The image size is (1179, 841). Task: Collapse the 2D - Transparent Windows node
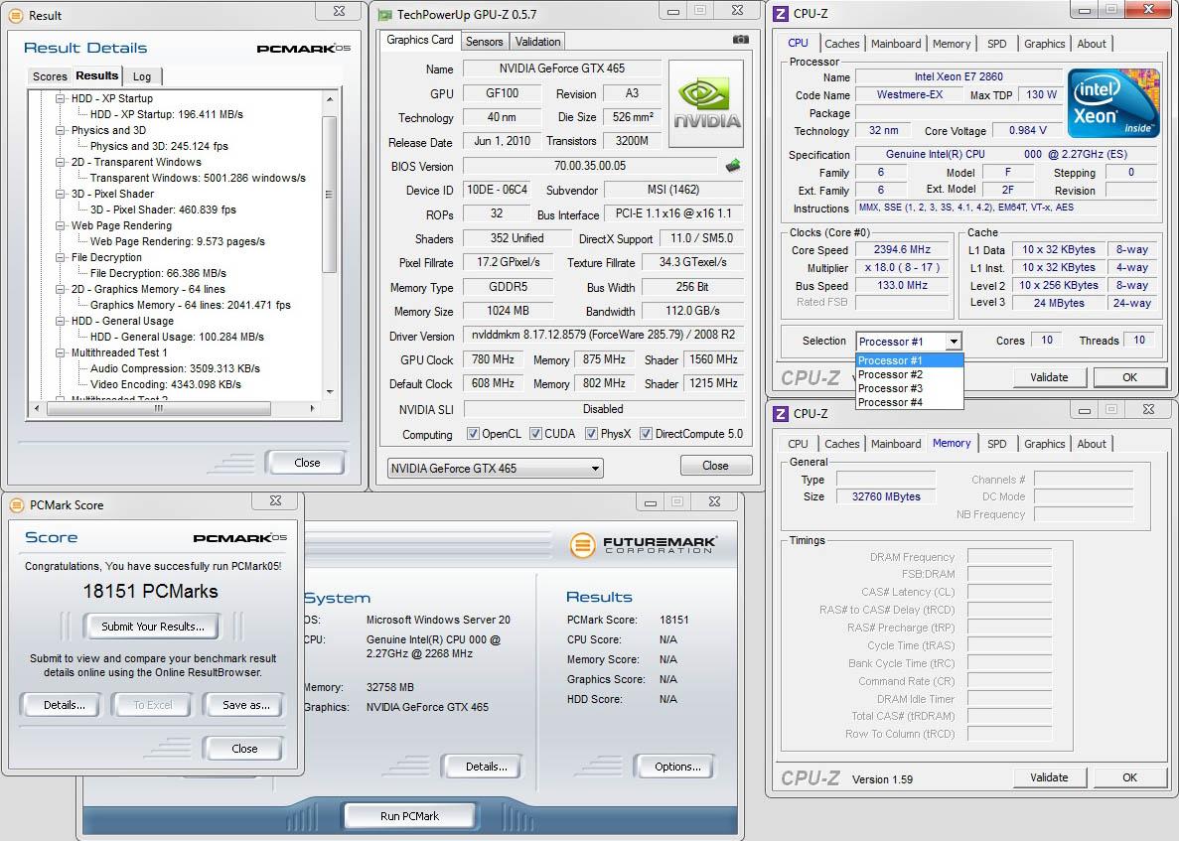(61, 162)
